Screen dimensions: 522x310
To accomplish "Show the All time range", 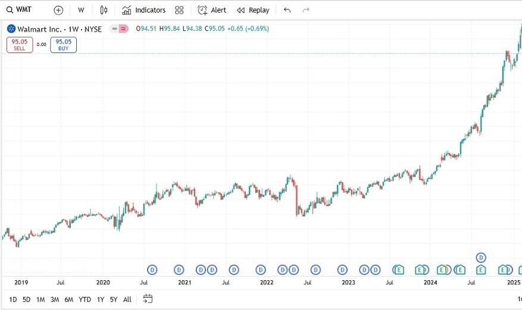I will pyautogui.click(x=127, y=299).
